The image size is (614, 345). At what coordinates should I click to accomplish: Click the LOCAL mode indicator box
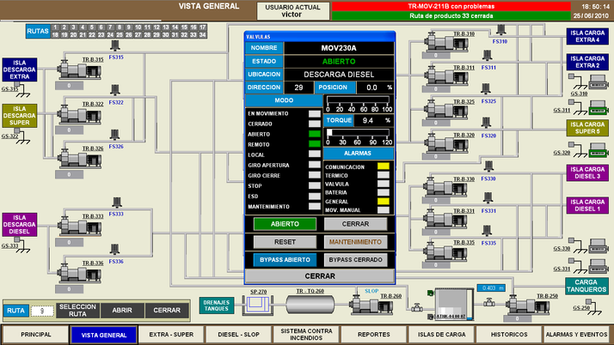(315, 154)
